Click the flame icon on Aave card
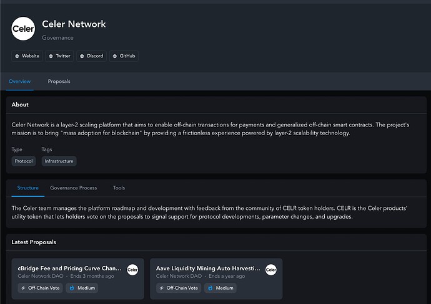This screenshot has width=431, height=304. [210, 288]
